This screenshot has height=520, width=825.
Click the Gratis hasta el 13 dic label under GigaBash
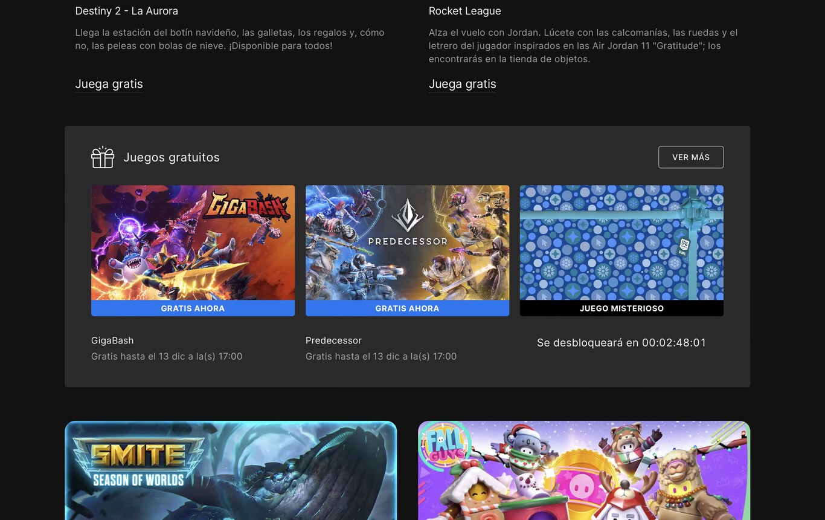[167, 356]
